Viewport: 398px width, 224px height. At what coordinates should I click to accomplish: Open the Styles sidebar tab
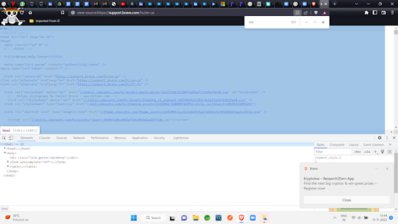320,144
